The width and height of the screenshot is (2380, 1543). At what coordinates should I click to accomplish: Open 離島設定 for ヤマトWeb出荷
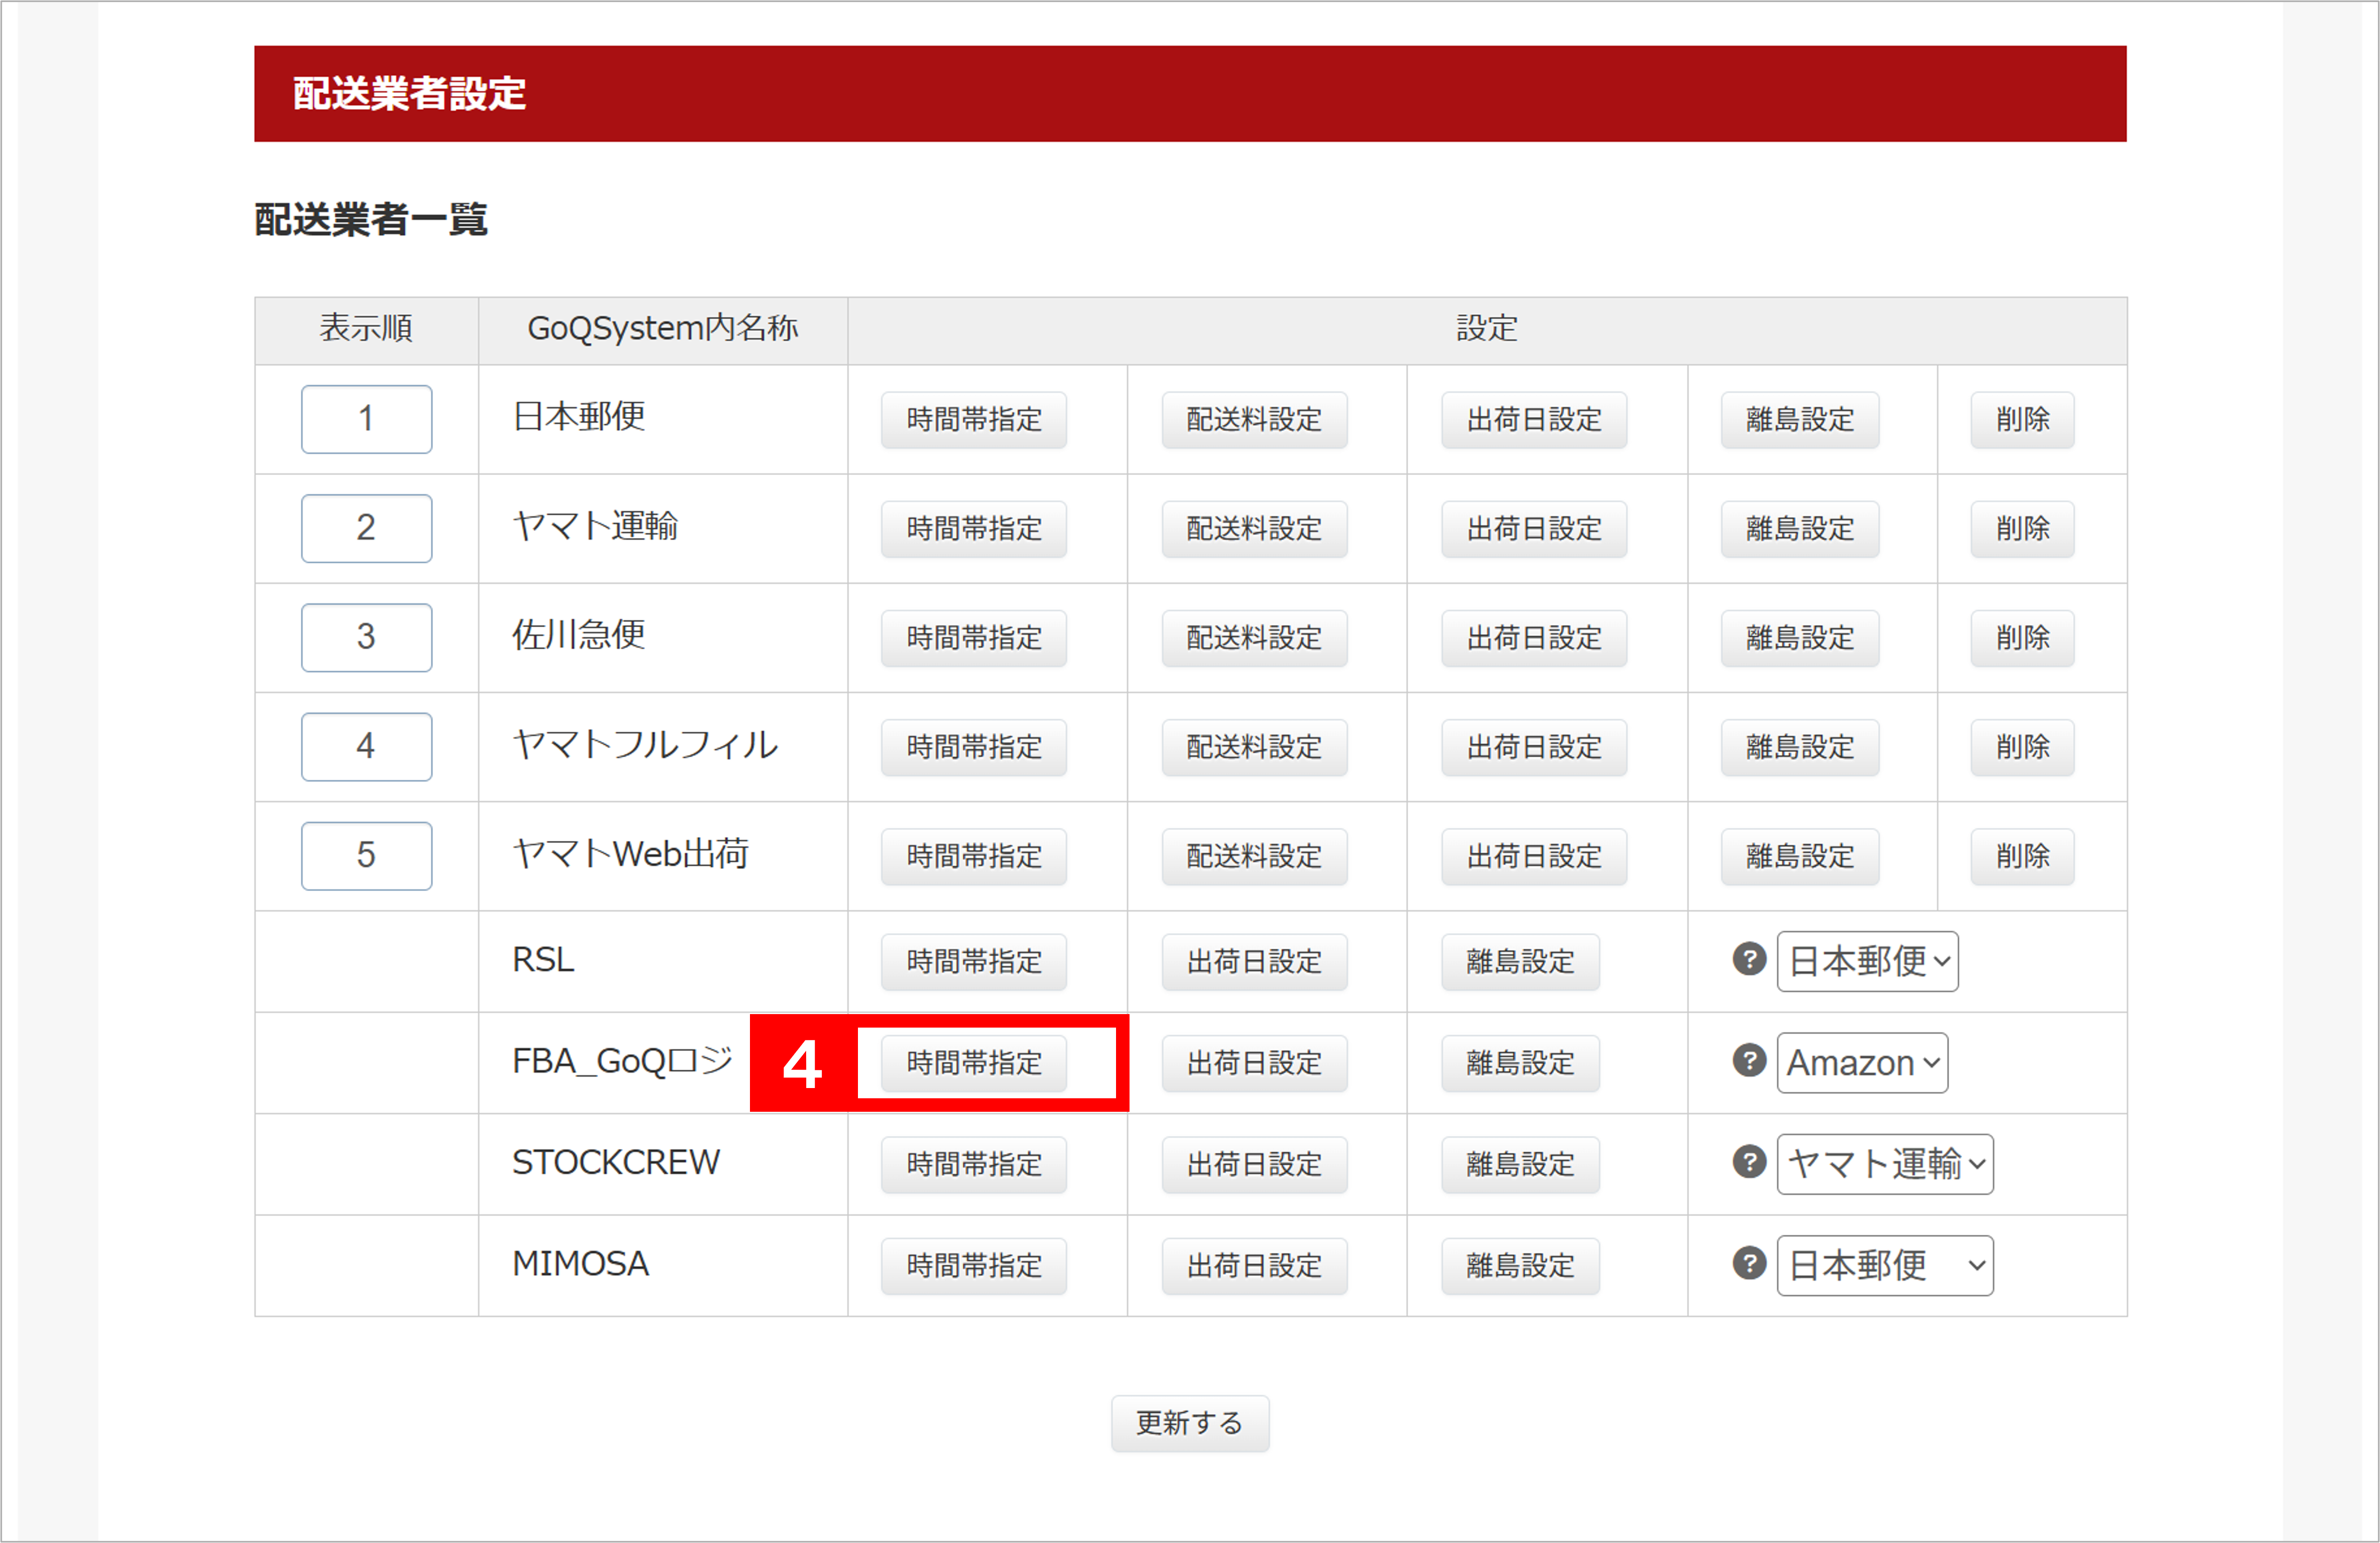[x=1800, y=857]
